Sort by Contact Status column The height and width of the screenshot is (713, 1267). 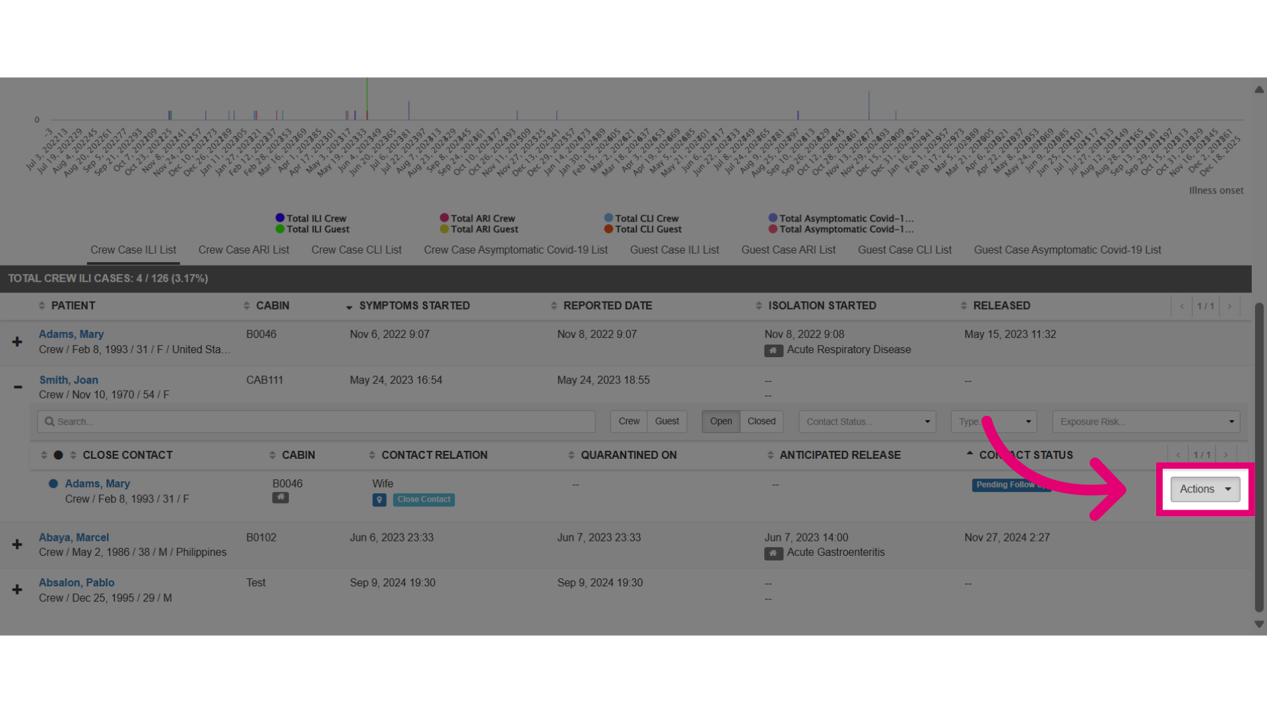point(1020,456)
